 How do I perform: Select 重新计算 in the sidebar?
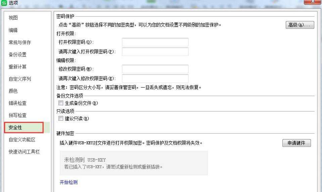[17, 67]
